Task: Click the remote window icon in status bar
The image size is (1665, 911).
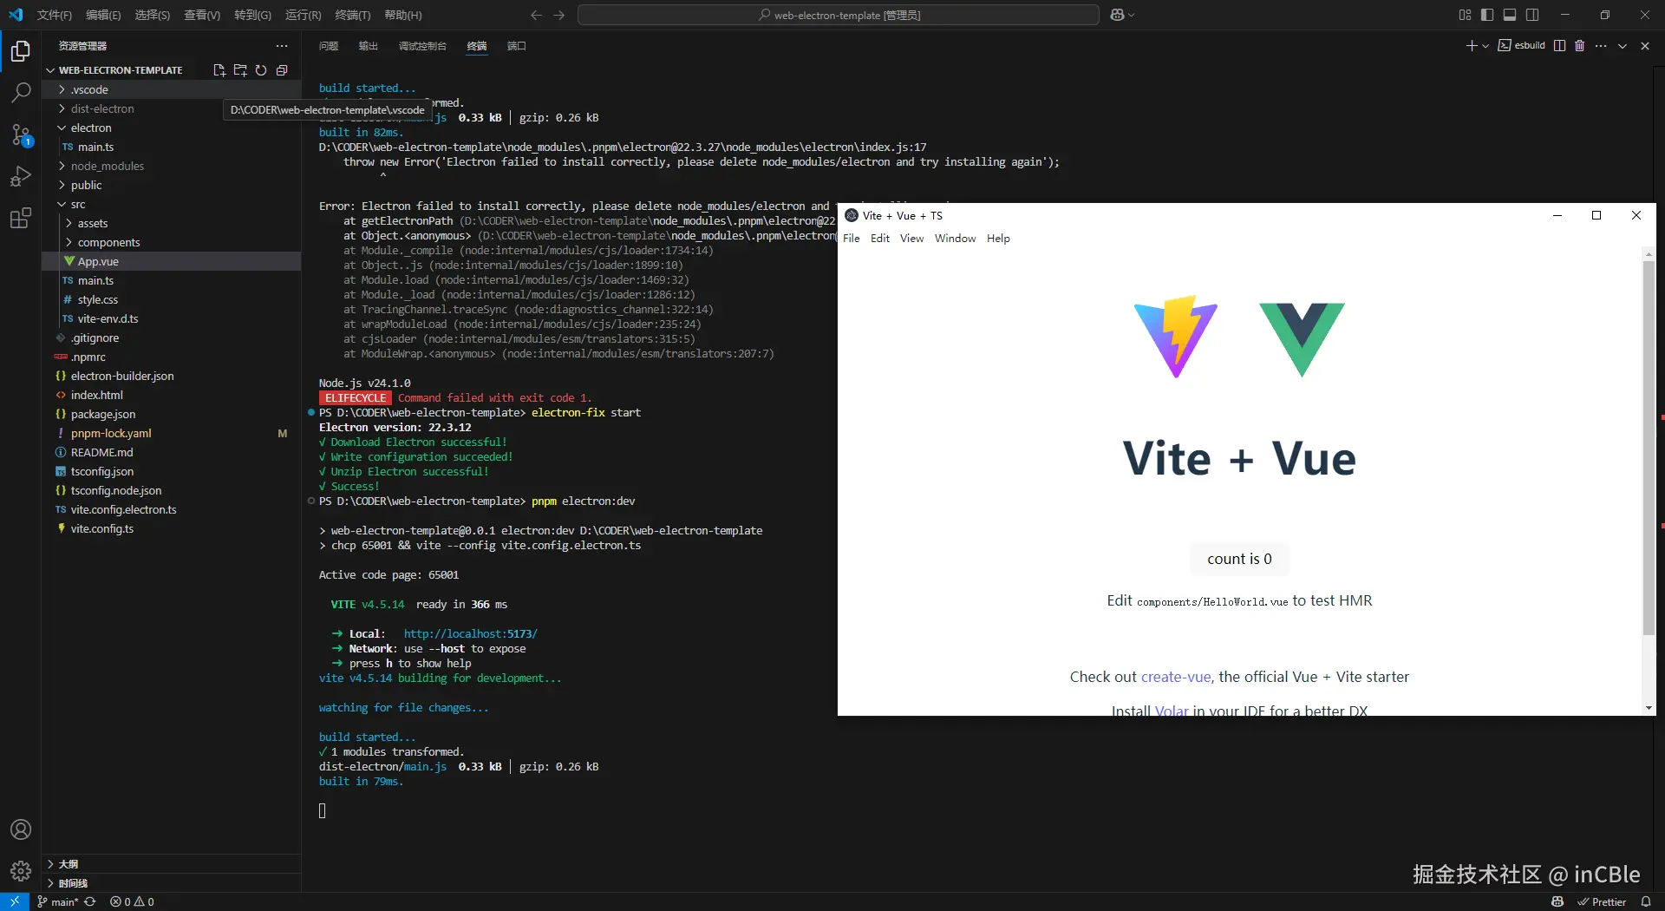Action: (15, 901)
